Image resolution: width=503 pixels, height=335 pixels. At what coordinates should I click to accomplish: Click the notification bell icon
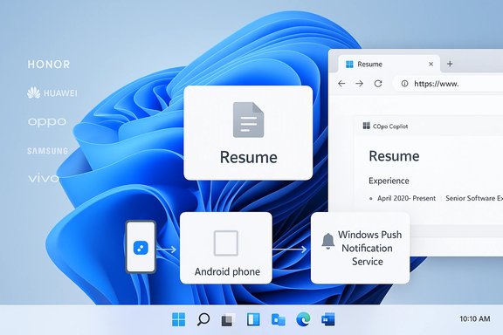327,242
